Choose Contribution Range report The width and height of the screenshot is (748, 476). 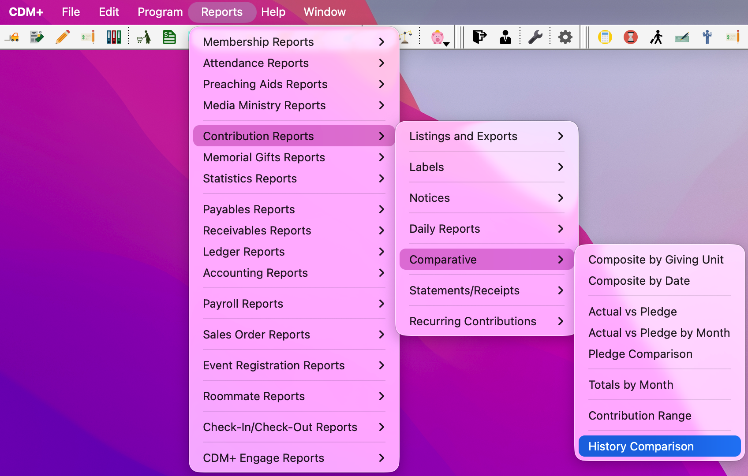pyautogui.click(x=659, y=416)
